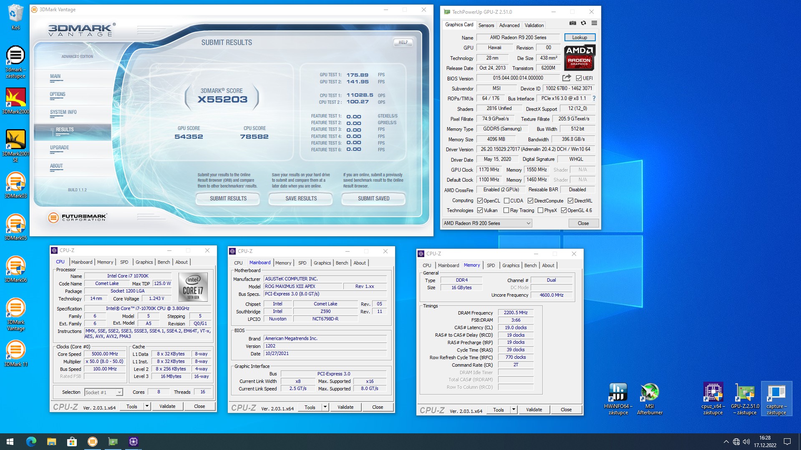This screenshot has width=801, height=450.
Task: Open the Recycle Bin (Koš) desktop icon
Action: [x=15, y=17]
